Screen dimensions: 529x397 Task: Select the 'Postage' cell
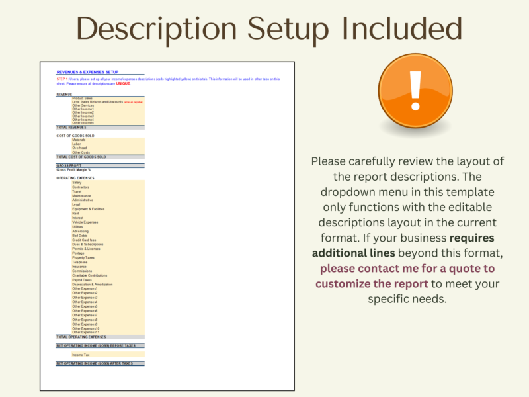pos(108,253)
